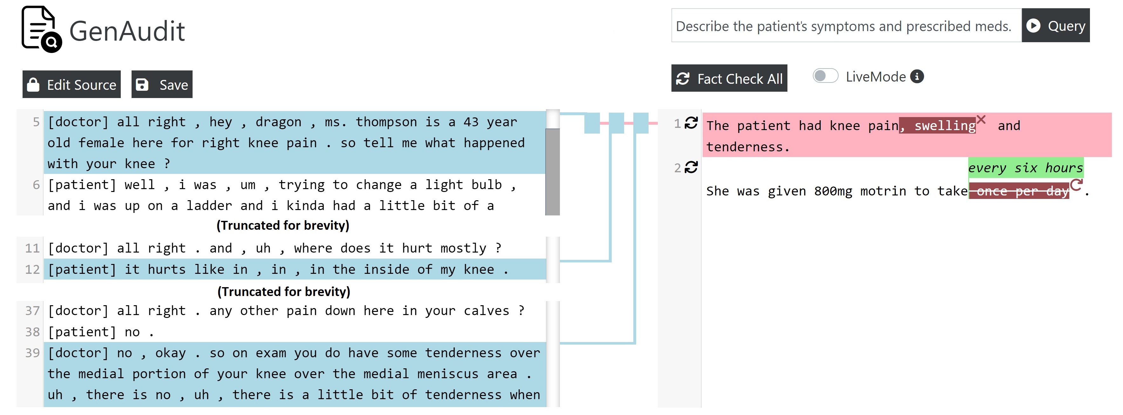Screen dimensions: 1123x415
Task: Click the refresh icon on Fact Check All
Action: [x=683, y=79]
